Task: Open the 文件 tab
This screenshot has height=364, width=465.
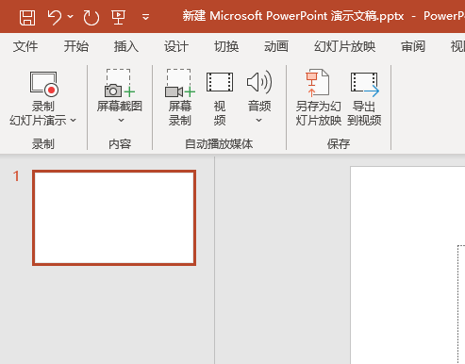Action: click(x=25, y=46)
